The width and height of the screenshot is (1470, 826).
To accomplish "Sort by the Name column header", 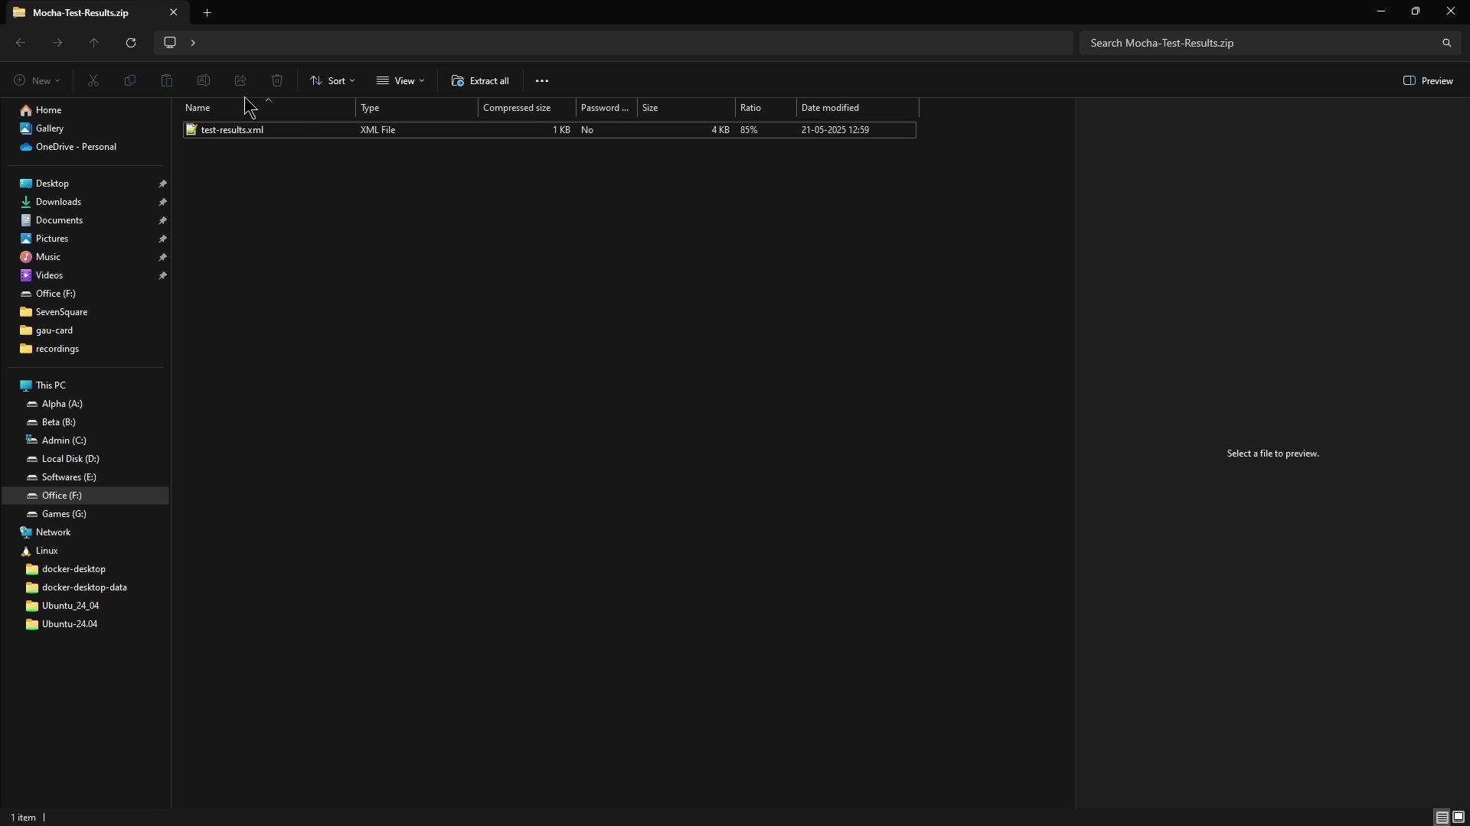I will click(x=269, y=108).
